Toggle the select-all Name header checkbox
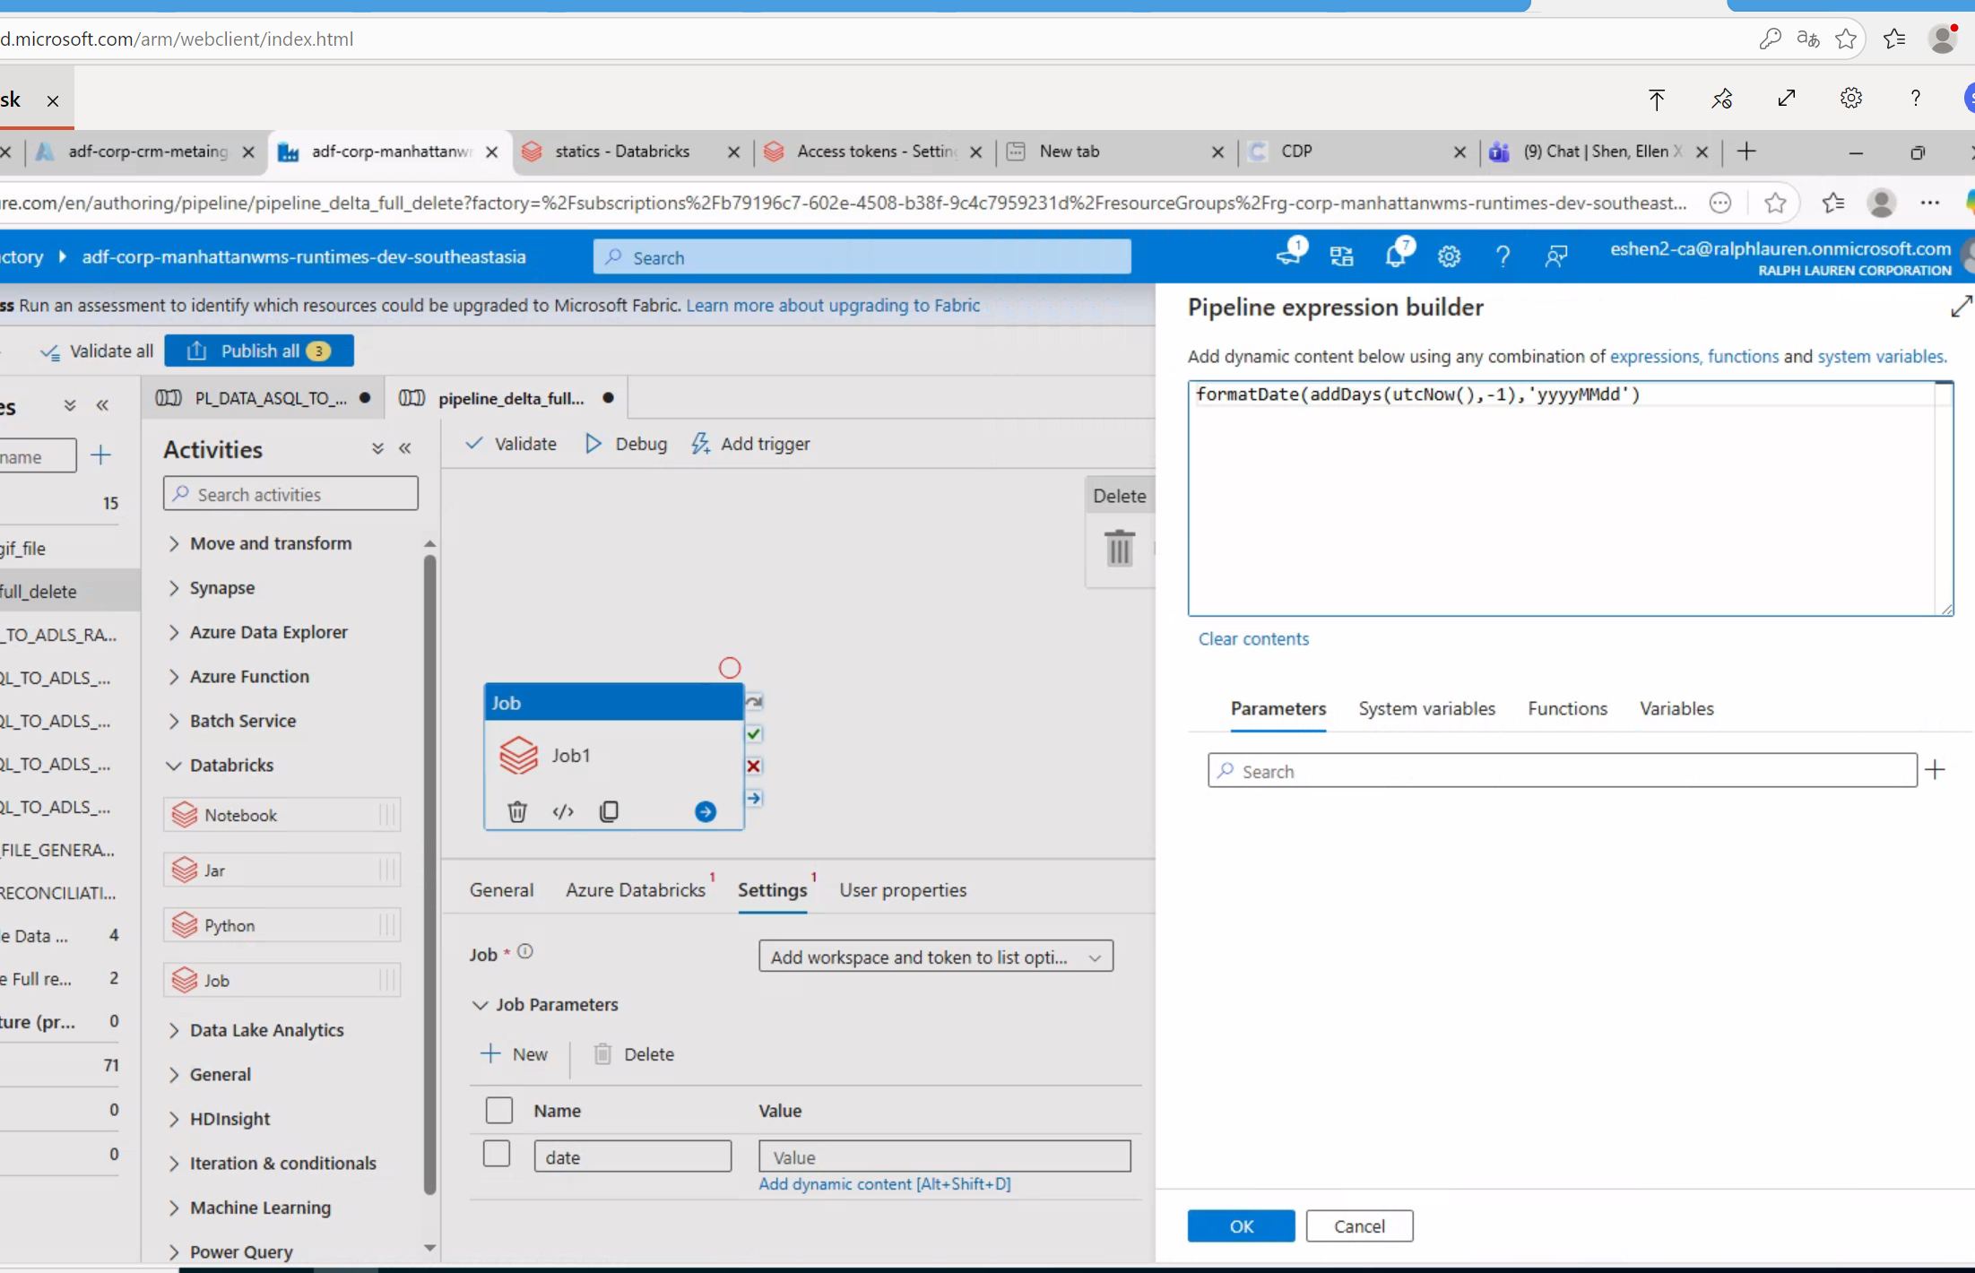The height and width of the screenshot is (1273, 1975). click(498, 1110)
